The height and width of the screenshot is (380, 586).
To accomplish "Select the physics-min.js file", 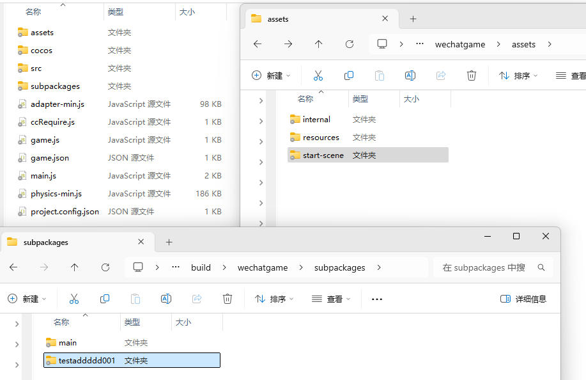I will [120, 194].
